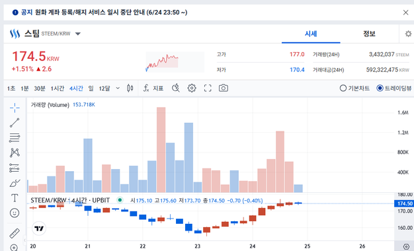
Task: Click the tallest red volume bar
Action: click(161, 150)
